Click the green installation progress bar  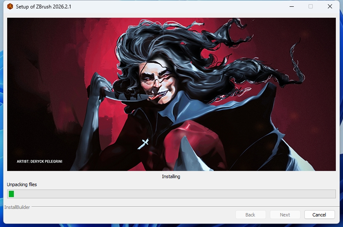(x=171, y=194)
